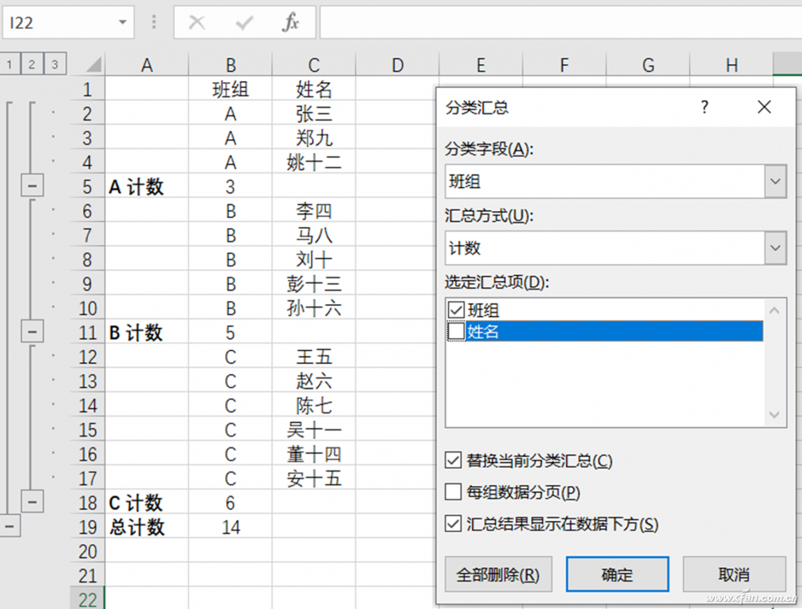
Task: Select column A header
Action: [x=147, y=65]
